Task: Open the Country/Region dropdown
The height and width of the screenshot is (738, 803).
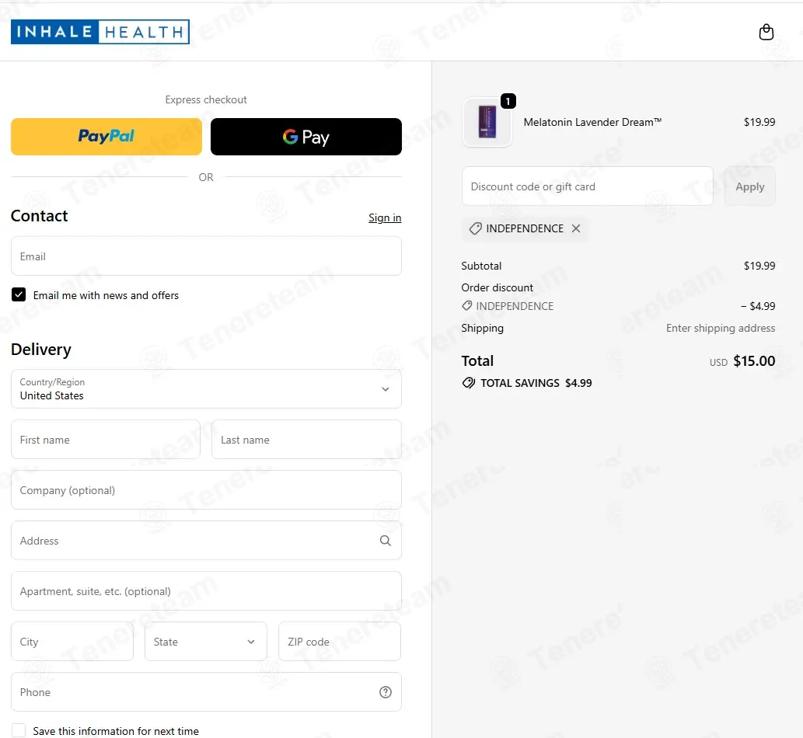Action: [206, 389]
